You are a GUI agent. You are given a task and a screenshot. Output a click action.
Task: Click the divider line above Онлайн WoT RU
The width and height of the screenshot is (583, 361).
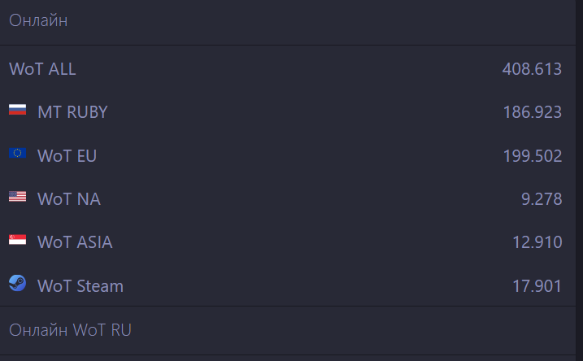291,307
